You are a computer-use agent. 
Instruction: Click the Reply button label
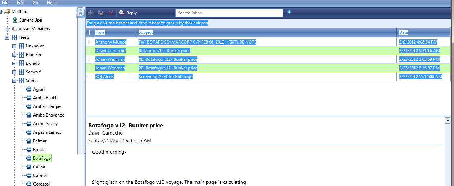coord(131,13)
